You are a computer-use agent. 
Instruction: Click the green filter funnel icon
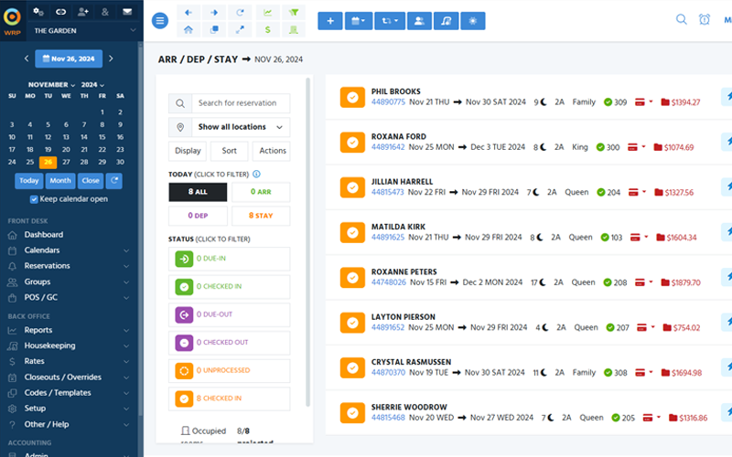click(294, 13)
